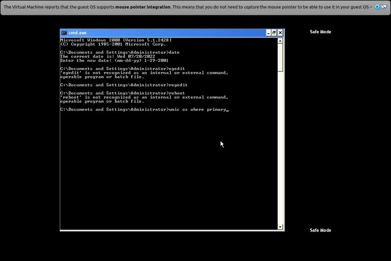Click the 'Microsoft Windows 2000 [Version 5.1.2428]' line
391x261 pixels.
coord(116,40)
